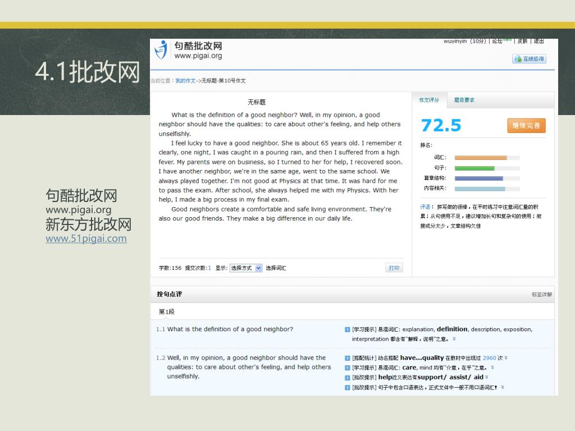Click the info icon beside definition hint
Image resolution: width=575 pixels, height=431 pixels.
pos(347,329)
